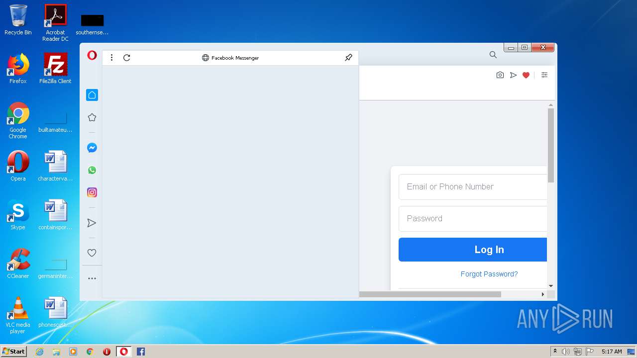Image resolution: width=637 pixels, height=358 pixels.
Task: Click the scroll right arrow
Action: pyautogui.click(x=543, y=294)
